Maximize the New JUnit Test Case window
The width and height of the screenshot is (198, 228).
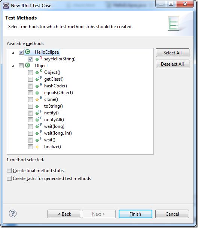coord(171,4)
